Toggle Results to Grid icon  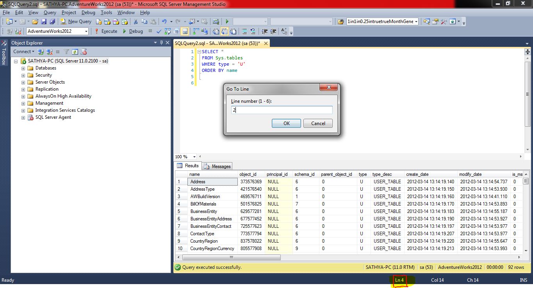(225, 31)
